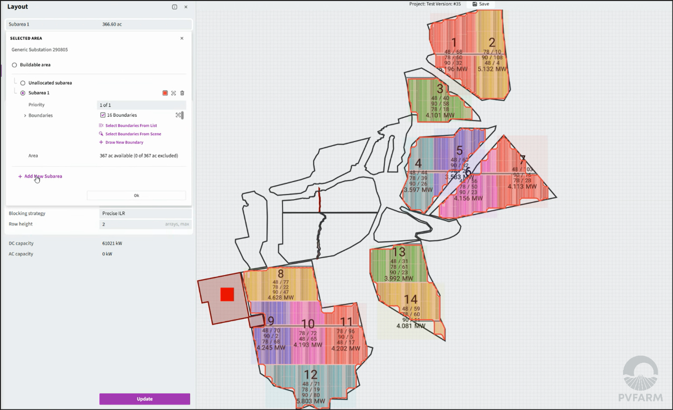Click Draw New Boundary
This screenshot has width=673, height=410.
pos(124,142)
